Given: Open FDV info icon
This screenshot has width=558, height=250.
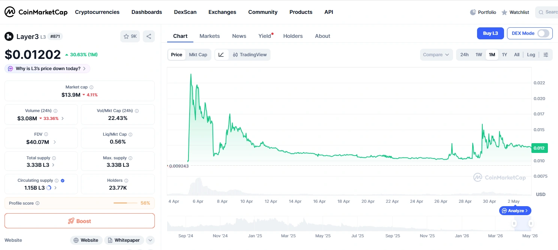Looking at the screenshot, I should [x=46, y=134].
